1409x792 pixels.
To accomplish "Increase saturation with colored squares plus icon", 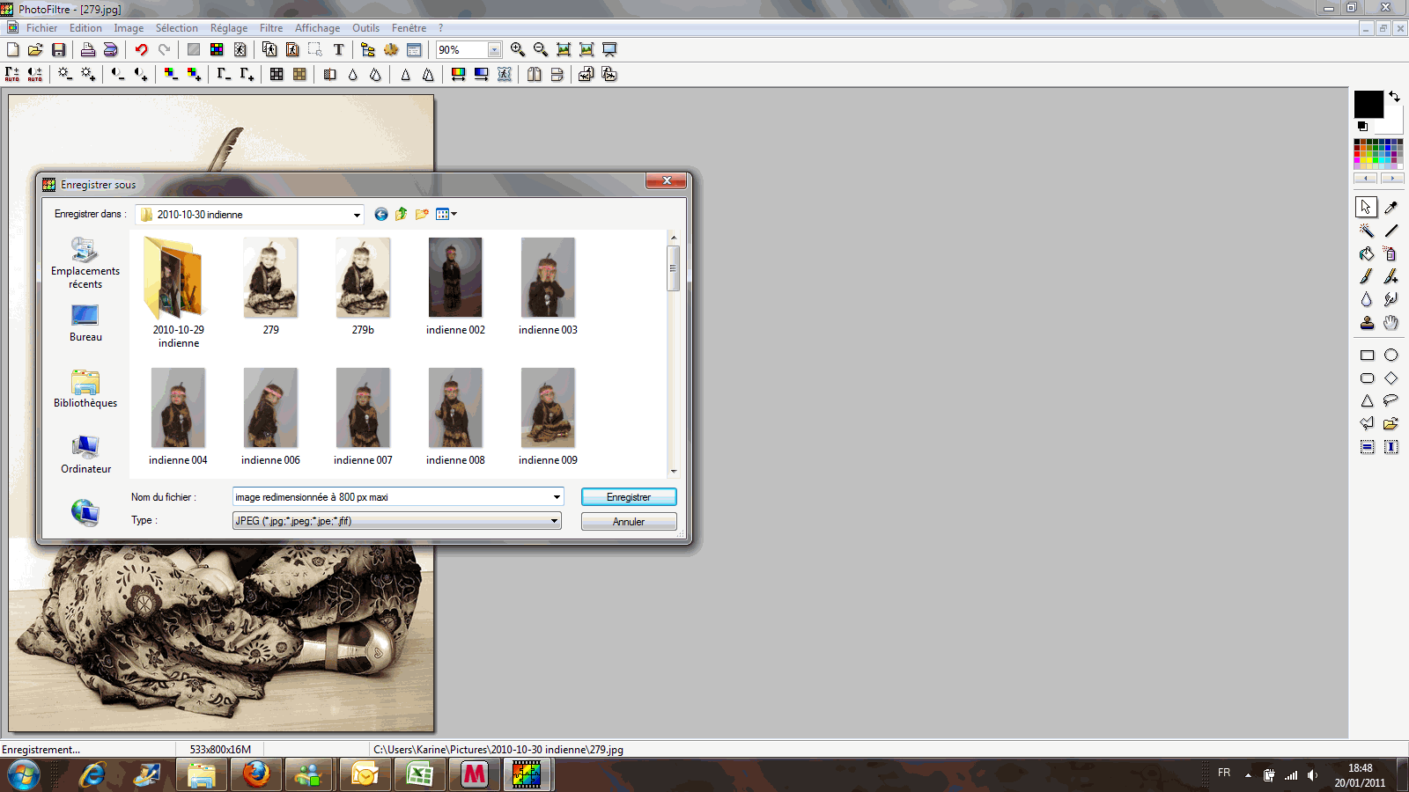I will 194,74.
